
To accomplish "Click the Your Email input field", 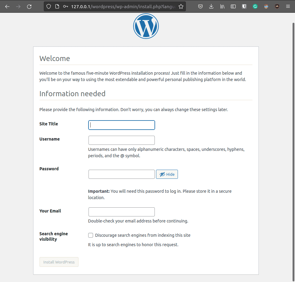I will click(122, 212).
